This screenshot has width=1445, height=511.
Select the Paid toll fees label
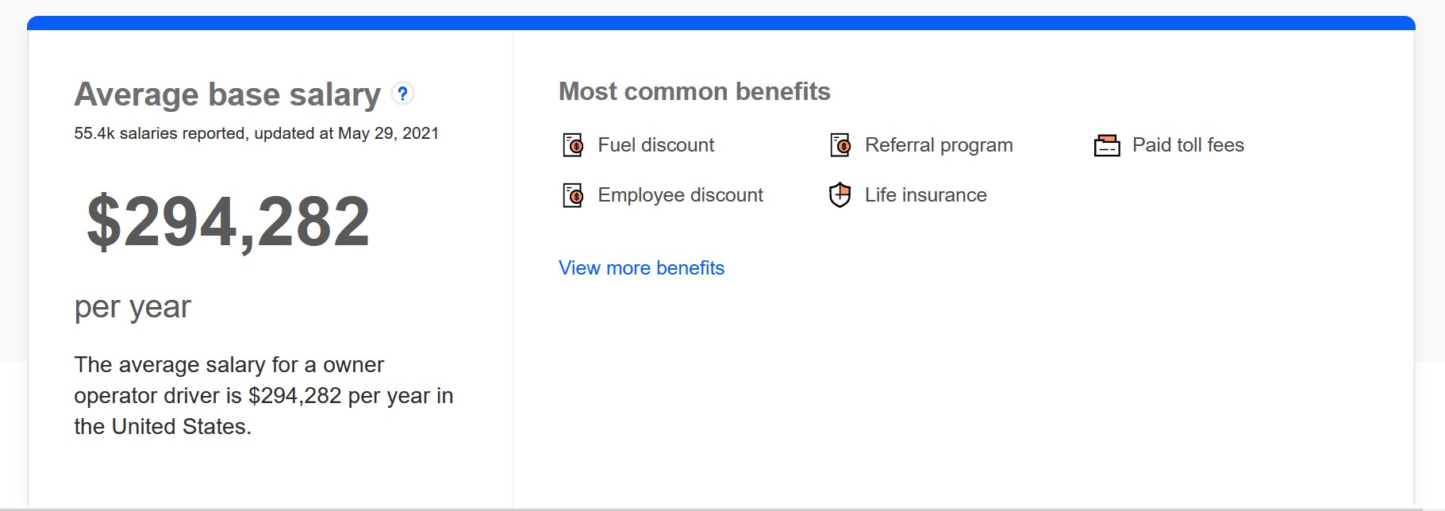pyautogui.click(x=1188, y=145)
